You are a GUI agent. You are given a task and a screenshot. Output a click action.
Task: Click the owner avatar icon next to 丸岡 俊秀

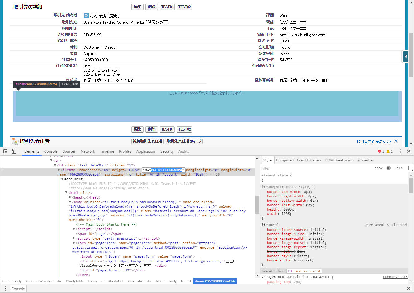86,15
